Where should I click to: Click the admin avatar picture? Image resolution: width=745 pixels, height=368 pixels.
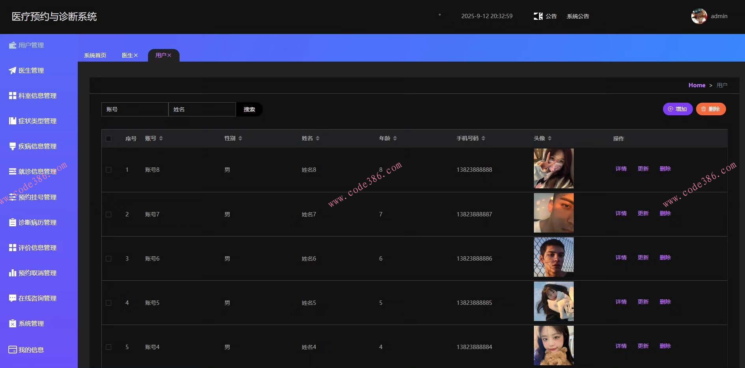coord(699,16)
